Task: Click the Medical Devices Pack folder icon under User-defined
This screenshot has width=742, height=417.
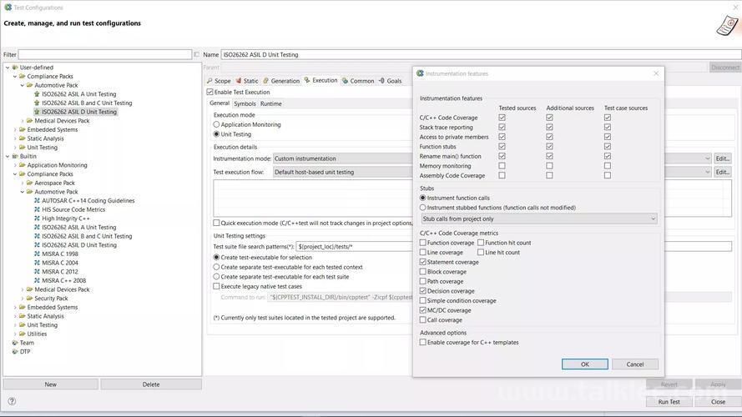Action: pyautogui.click(x=30, y=121)
